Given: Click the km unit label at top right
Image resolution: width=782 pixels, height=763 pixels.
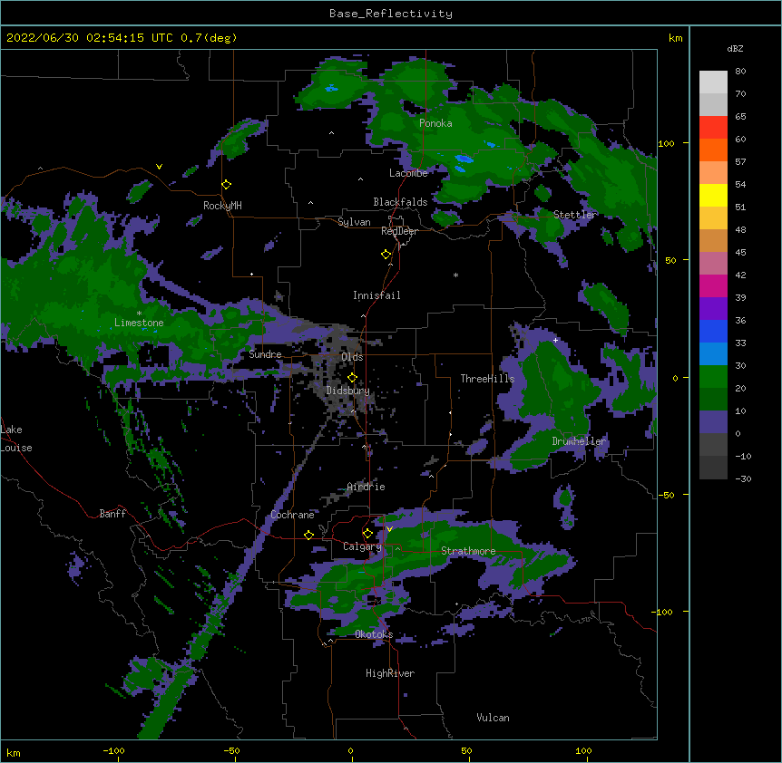Looking at the screenshot, I should 675,38.
